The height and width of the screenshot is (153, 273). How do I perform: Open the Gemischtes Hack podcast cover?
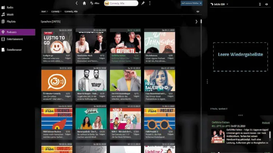[91, 43]
